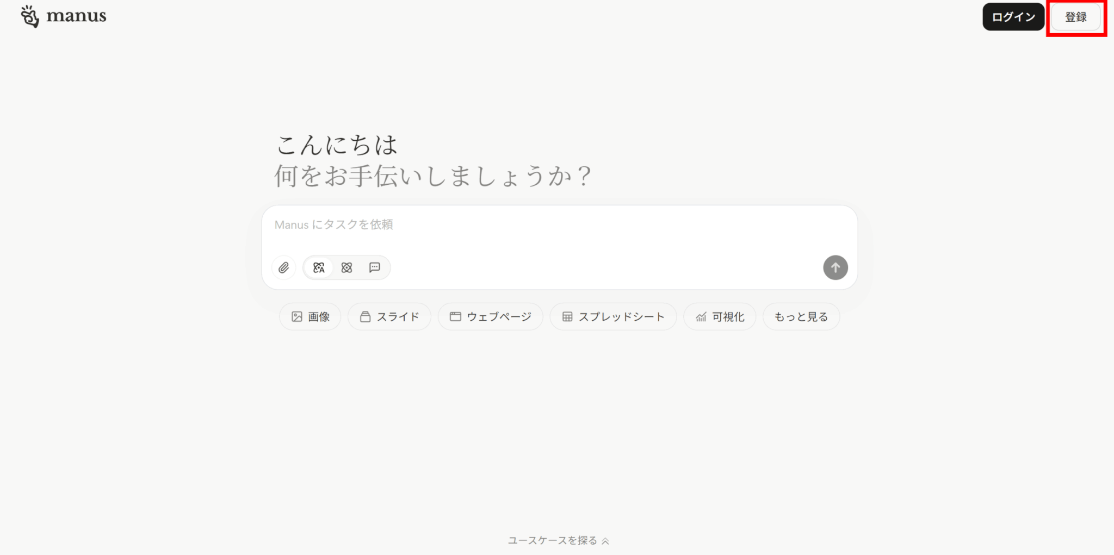
Task: Click the chevron beside ユースケースを探る
Action: (x=605, y=541)
